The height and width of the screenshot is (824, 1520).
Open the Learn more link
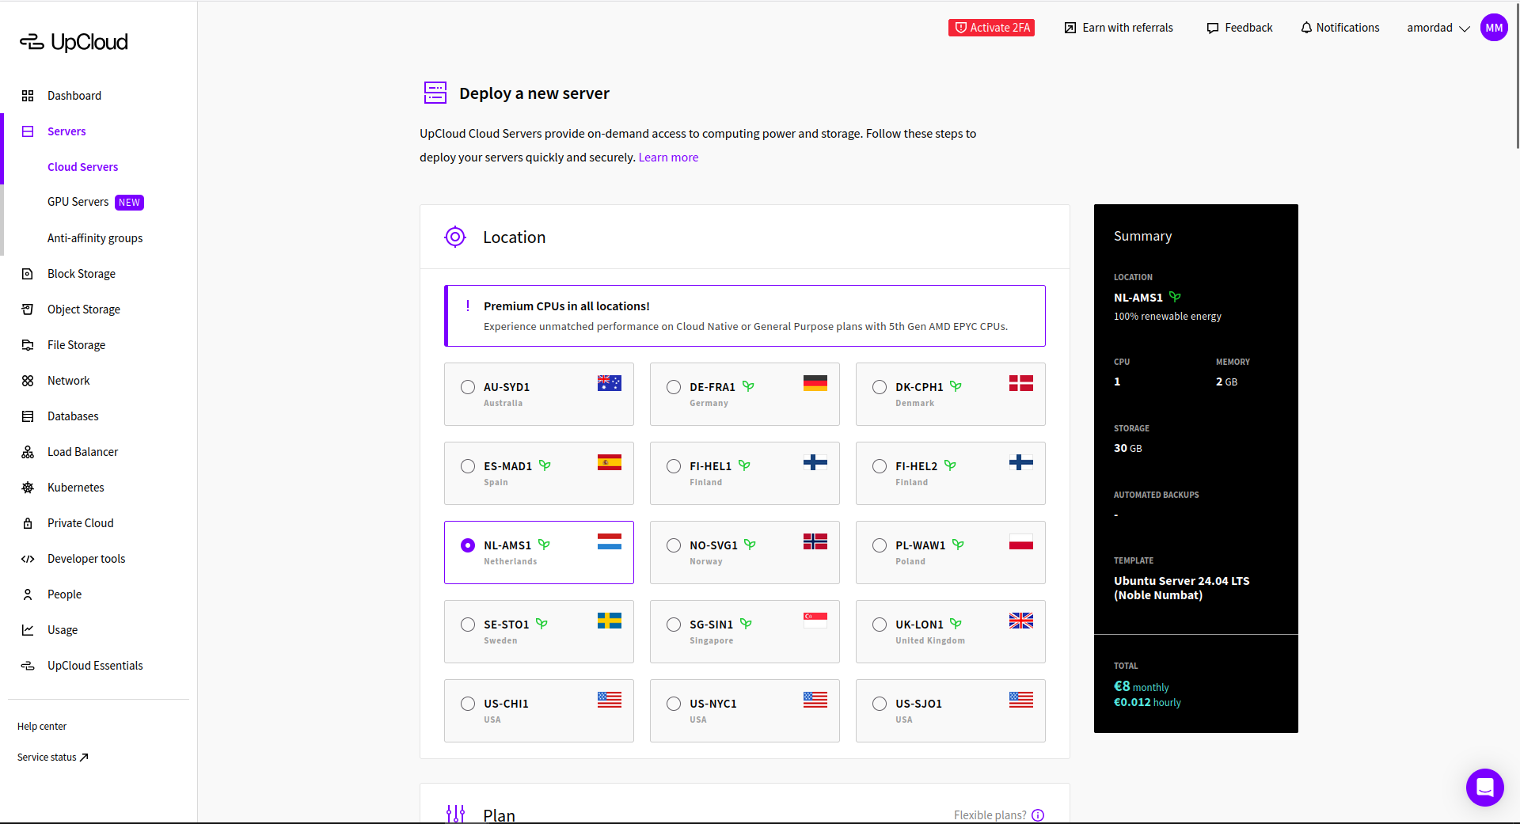(x=668, y=157)
